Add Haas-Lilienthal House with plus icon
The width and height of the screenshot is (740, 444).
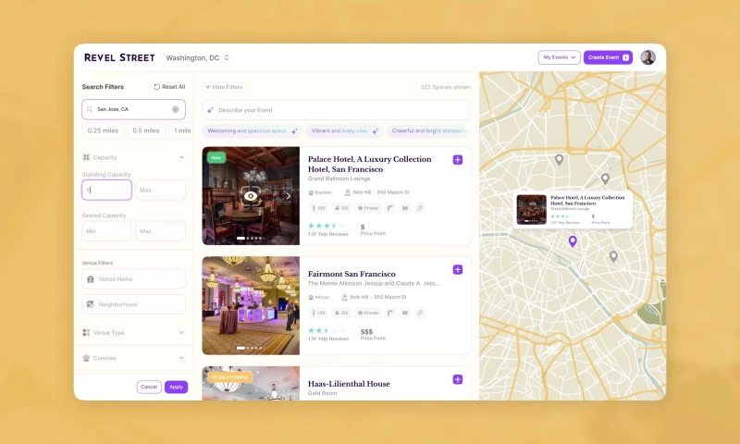(x=458, y=380)
